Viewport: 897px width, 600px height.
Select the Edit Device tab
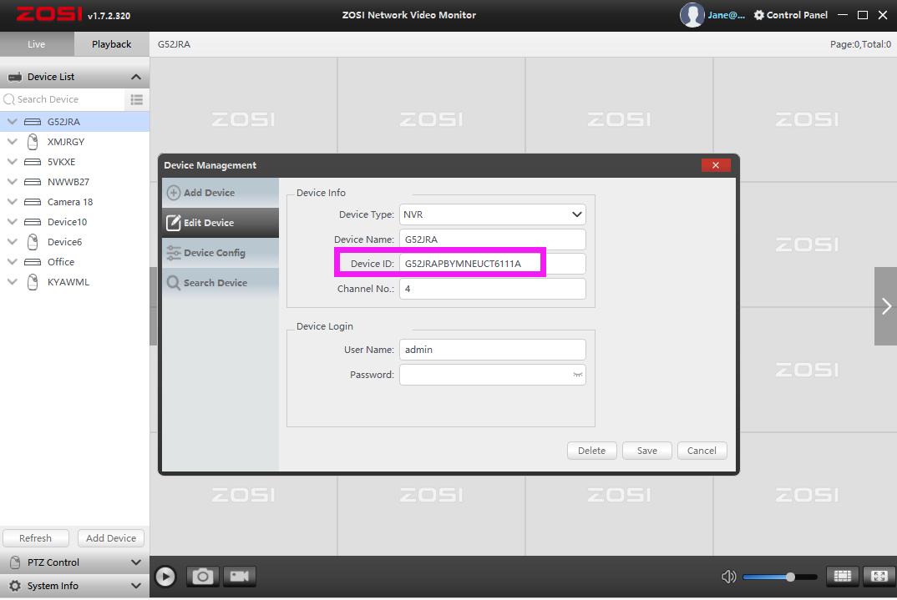tap(220, 223)
